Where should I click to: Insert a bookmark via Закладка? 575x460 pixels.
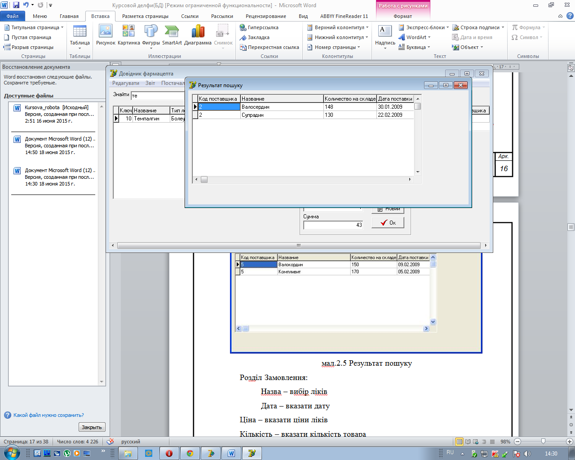pos(255,37)
